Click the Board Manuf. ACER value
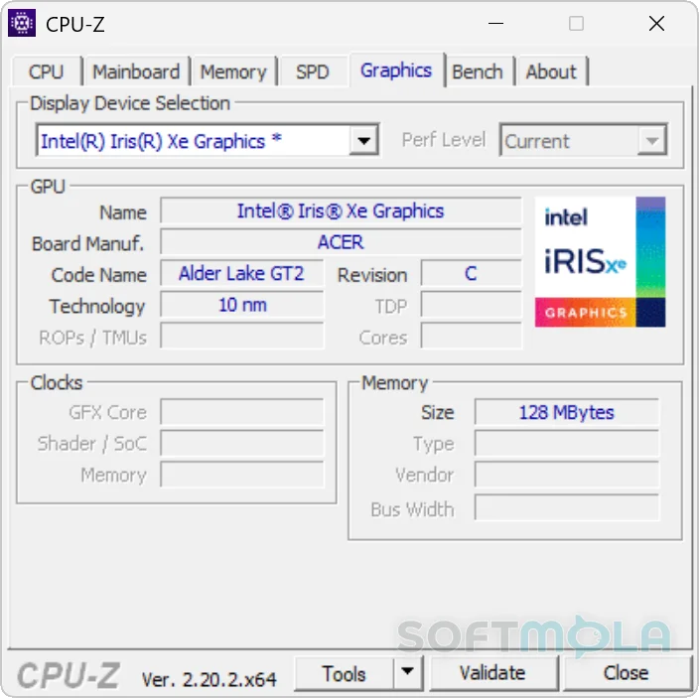The image size is (699, 698). pyautogui.click(x=341, y=242)
